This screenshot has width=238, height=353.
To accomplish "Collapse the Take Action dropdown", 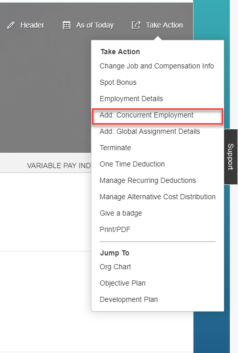I will (157, 25).
